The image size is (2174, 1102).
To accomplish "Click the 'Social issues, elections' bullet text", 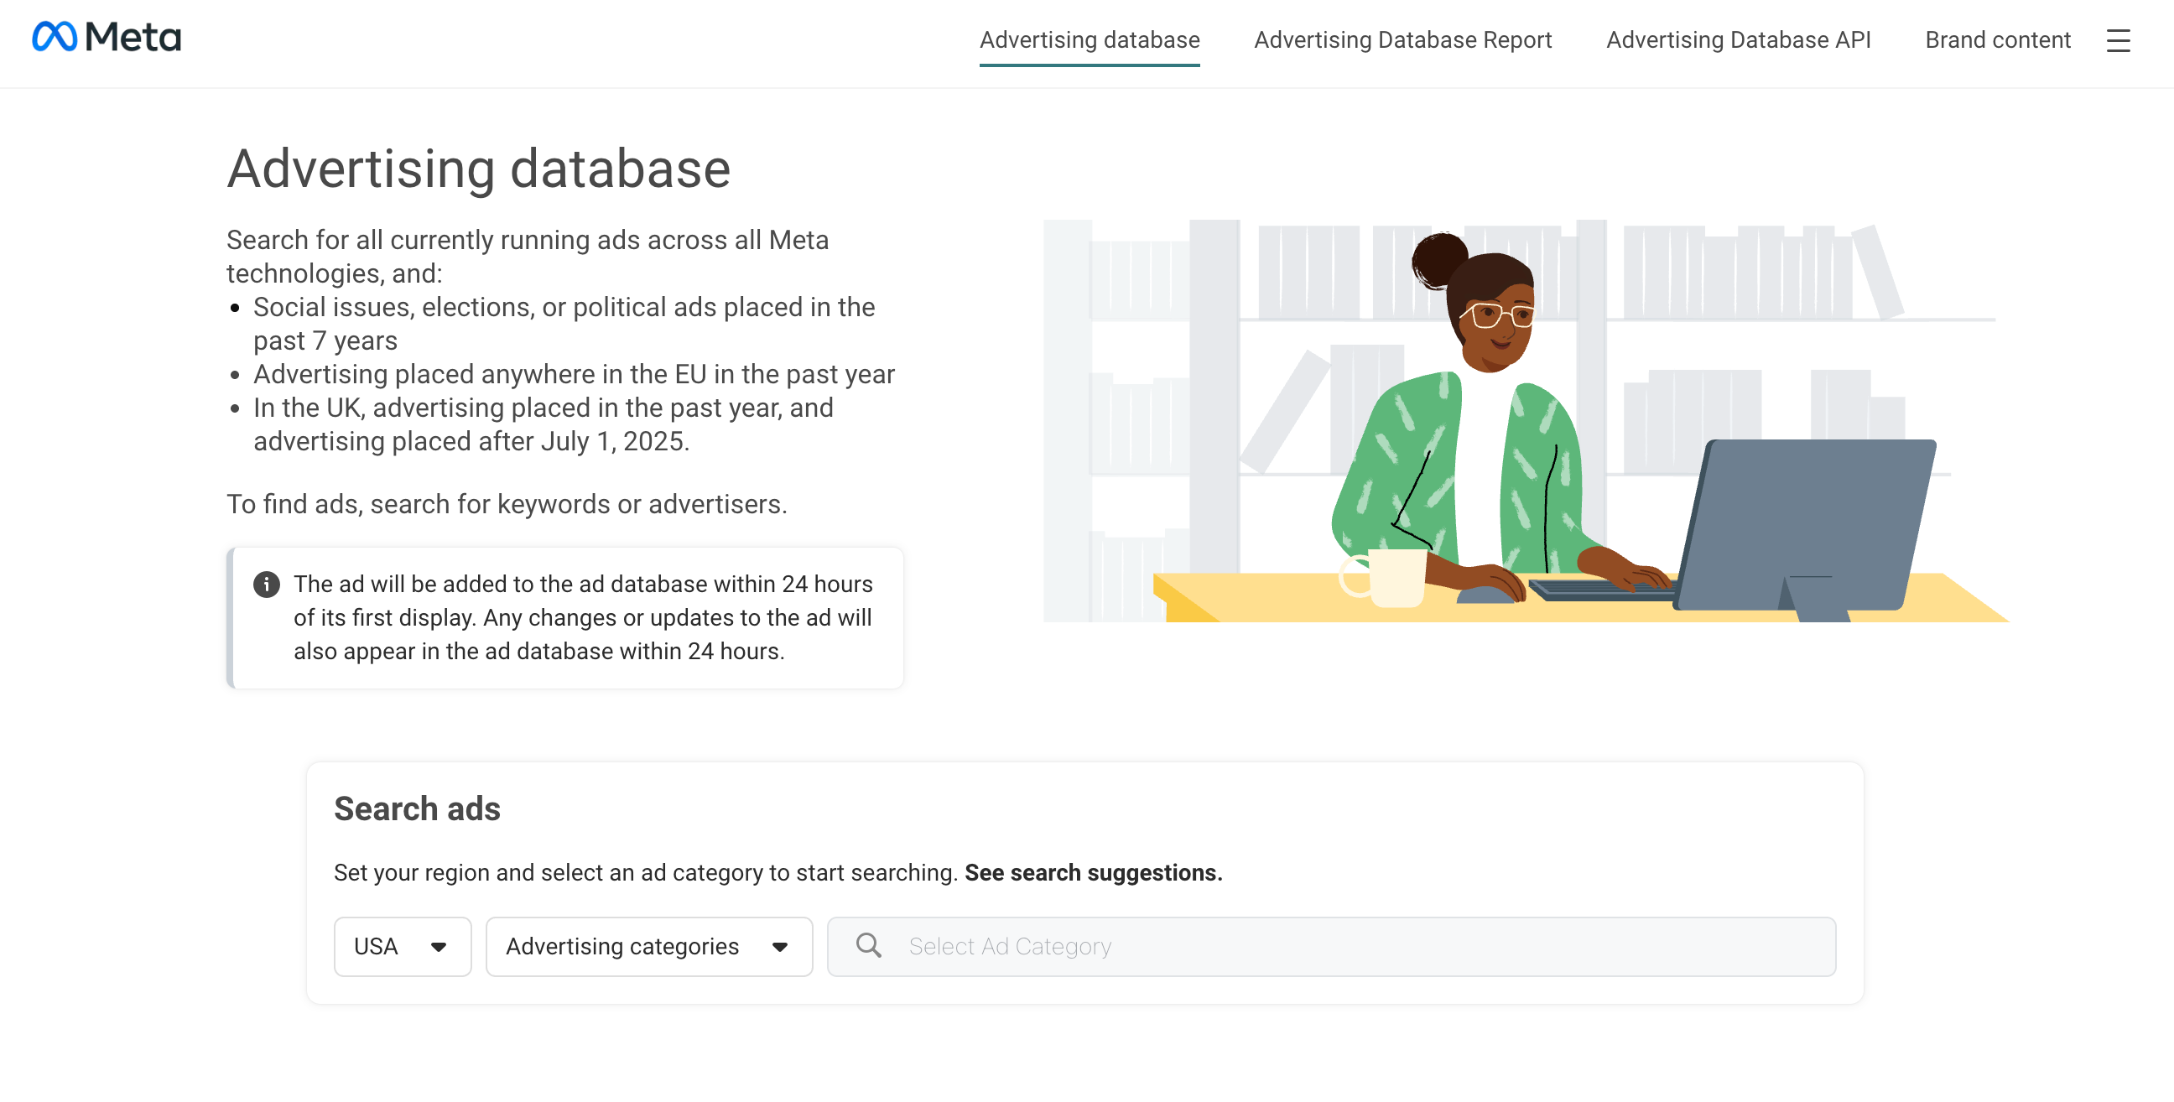I will [x=564, y=324].
